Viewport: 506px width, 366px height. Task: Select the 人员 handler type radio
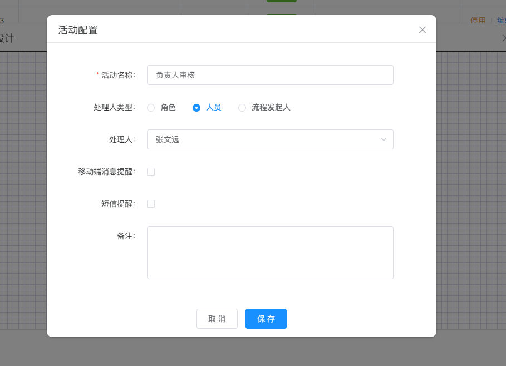point(196,108)
